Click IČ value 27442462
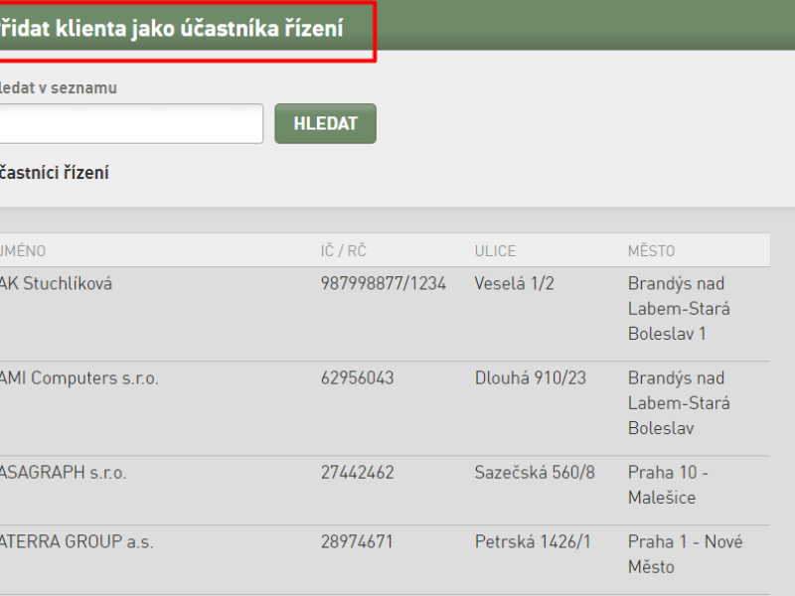The height and width of the screenshot is (596, 795). tap(358, 473)
